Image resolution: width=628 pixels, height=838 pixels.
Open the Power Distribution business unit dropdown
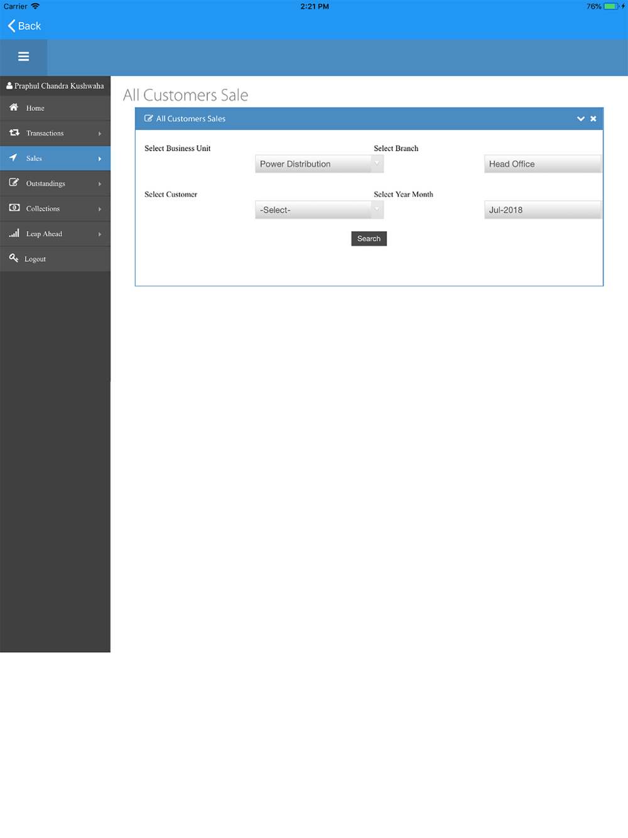319,164
